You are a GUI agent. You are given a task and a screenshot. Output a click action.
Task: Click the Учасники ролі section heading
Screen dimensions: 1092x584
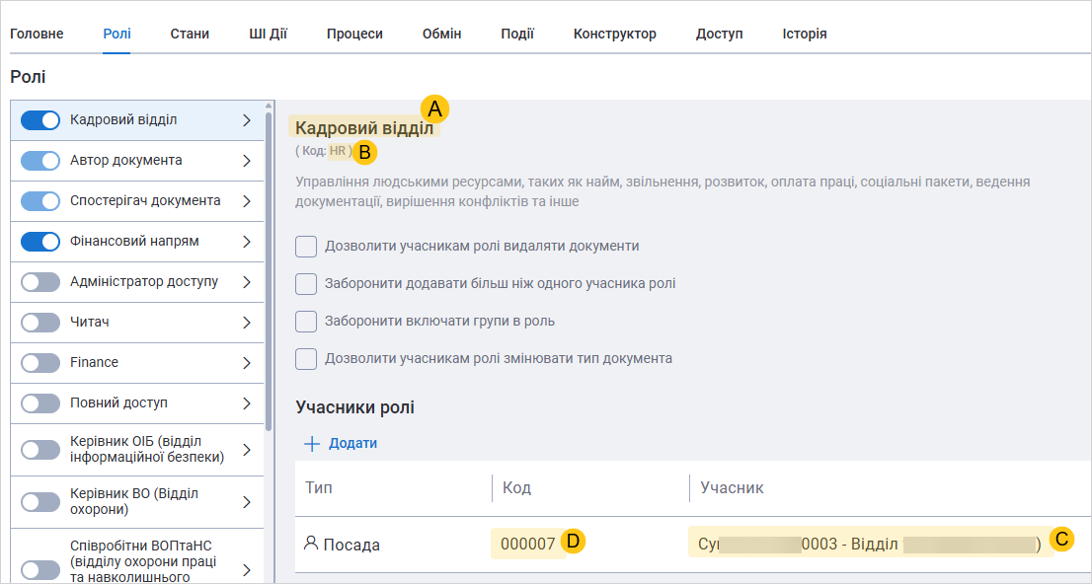[x=354, y=407]
